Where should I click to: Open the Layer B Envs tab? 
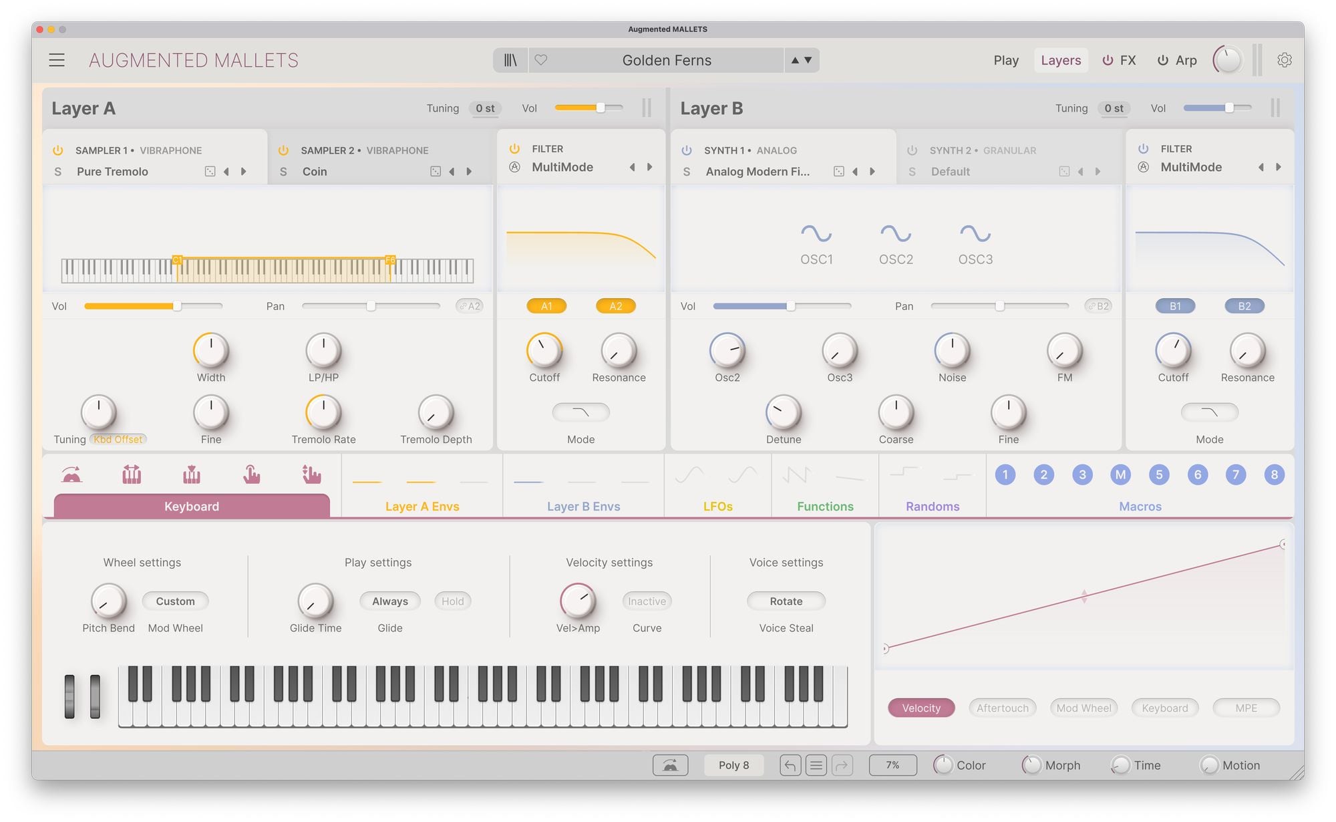point(584,506)
